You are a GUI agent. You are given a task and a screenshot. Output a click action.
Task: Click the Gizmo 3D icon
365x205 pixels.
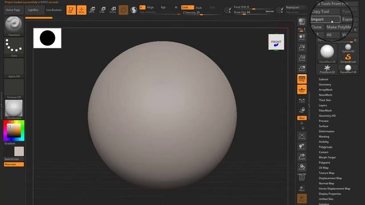tap(123, 10)
